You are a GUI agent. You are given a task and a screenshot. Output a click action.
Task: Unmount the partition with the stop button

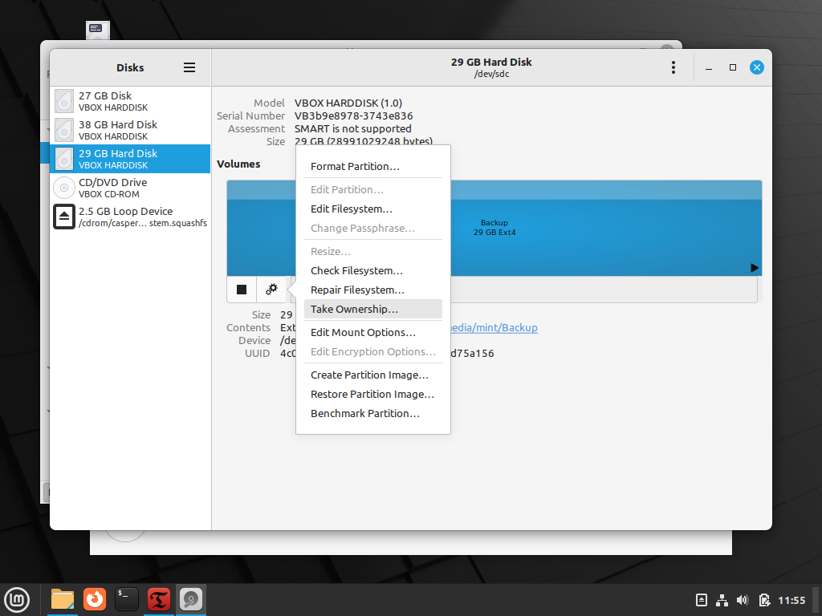click(242, 290)
